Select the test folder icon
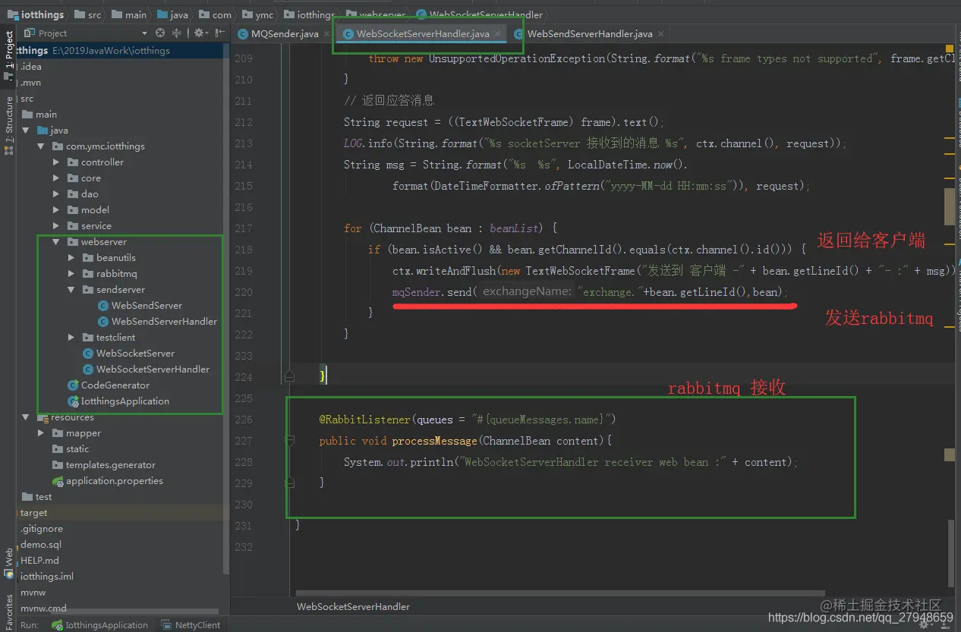 click(27, 497)
